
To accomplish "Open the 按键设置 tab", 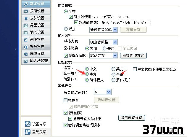I will pos(36,11).
